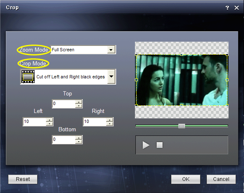
Task: Click the film strip crop mode icon
Action: point(28,77)
